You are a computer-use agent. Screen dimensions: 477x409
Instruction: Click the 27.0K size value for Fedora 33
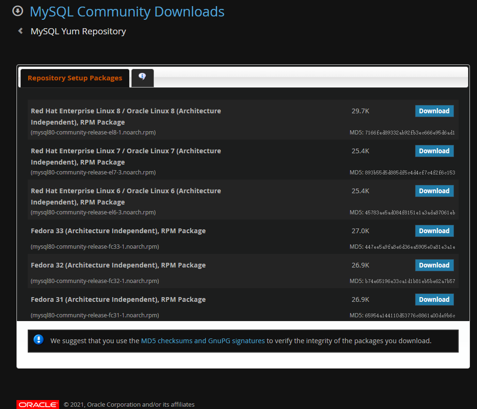360,231
